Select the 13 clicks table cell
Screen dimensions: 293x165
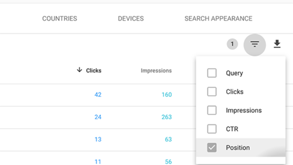point(98,140)
